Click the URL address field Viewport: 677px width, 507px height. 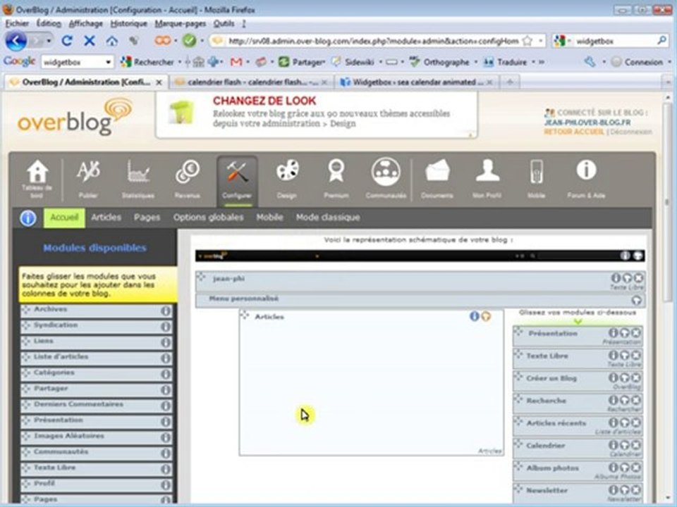[373, 41]
